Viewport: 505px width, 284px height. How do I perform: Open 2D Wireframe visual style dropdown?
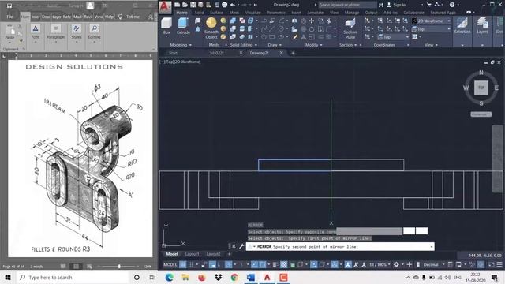point(432,21)
